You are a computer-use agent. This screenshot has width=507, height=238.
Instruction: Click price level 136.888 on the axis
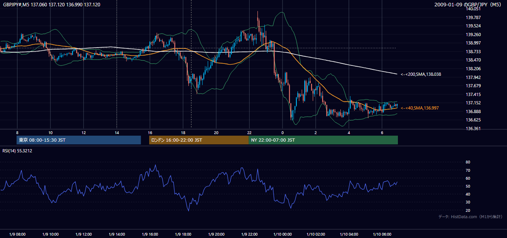(x=473, y=111)
